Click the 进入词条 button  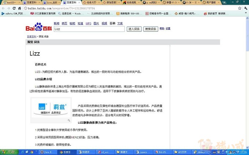click(134, 29)
